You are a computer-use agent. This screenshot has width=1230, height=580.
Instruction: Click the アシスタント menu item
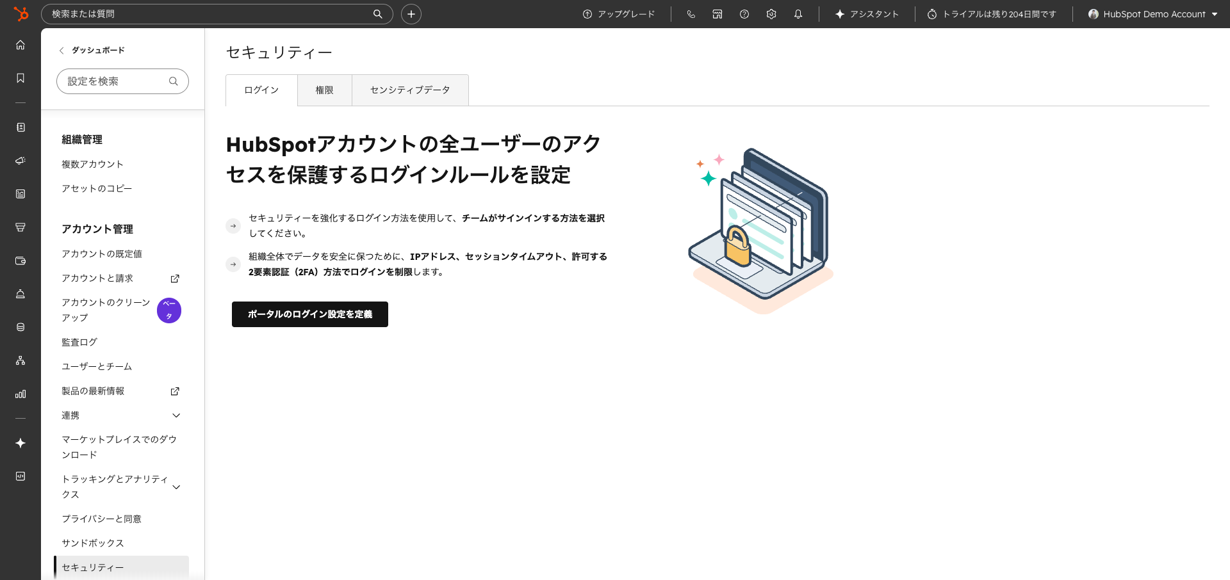pos(866,13)
